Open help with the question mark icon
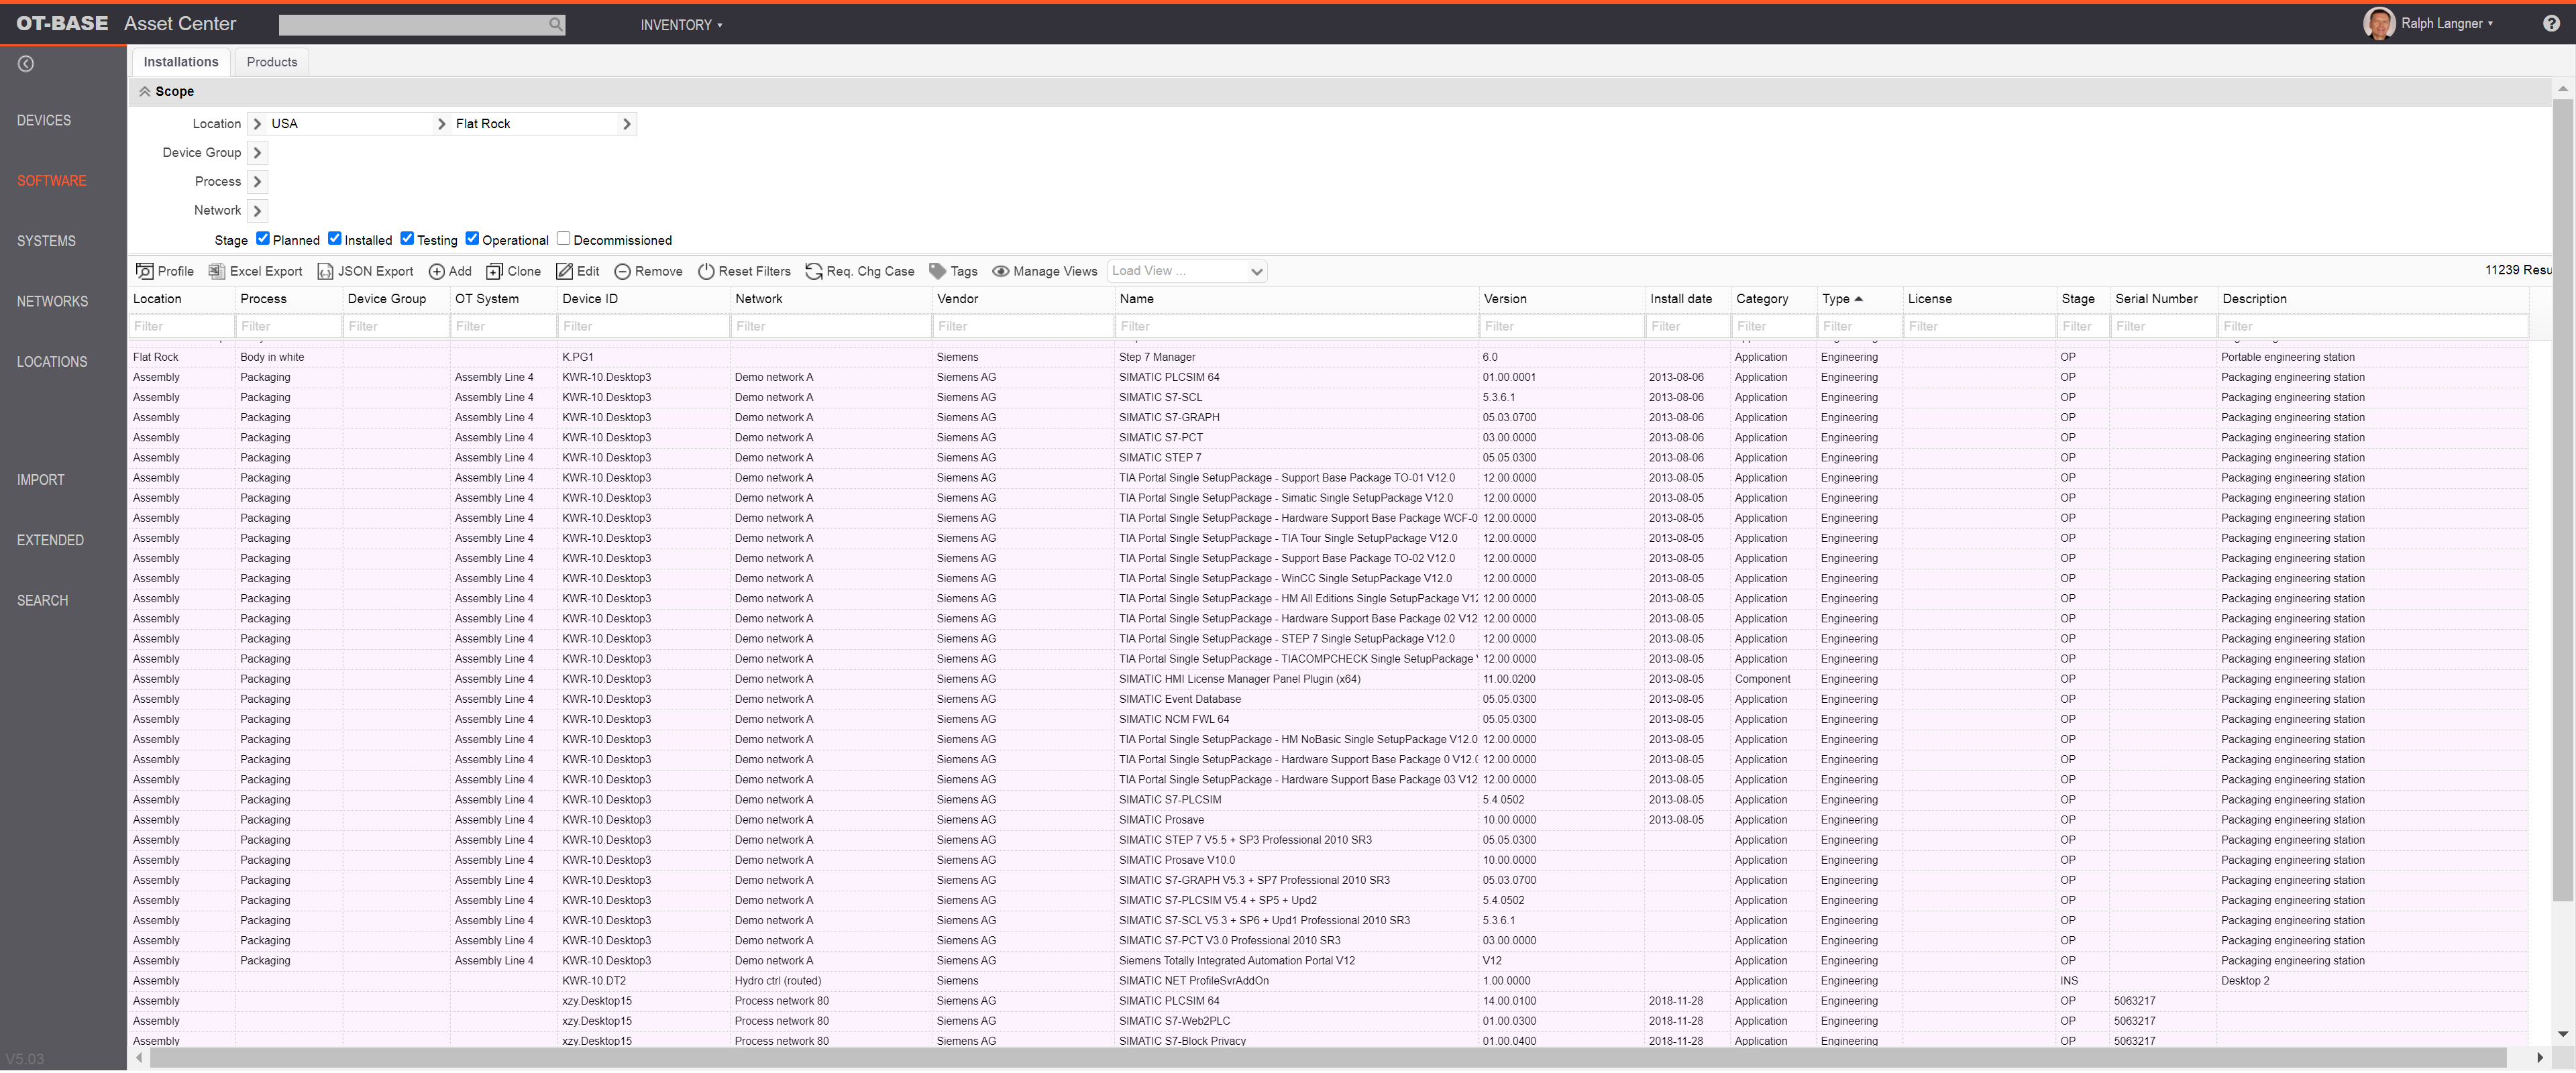This screenshot has width=2576, height=1073. pyautogui.click(x=2551, y=23)
